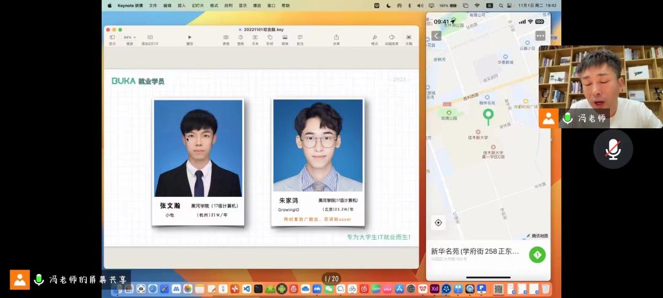This screenshot has height=298, width=663.
Task: Open the Media insert tool
Action: coord(285,38)
